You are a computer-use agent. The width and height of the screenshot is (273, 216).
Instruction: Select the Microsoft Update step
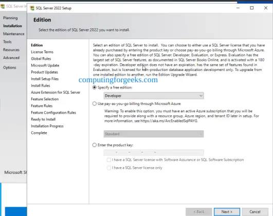coord(45,65)
